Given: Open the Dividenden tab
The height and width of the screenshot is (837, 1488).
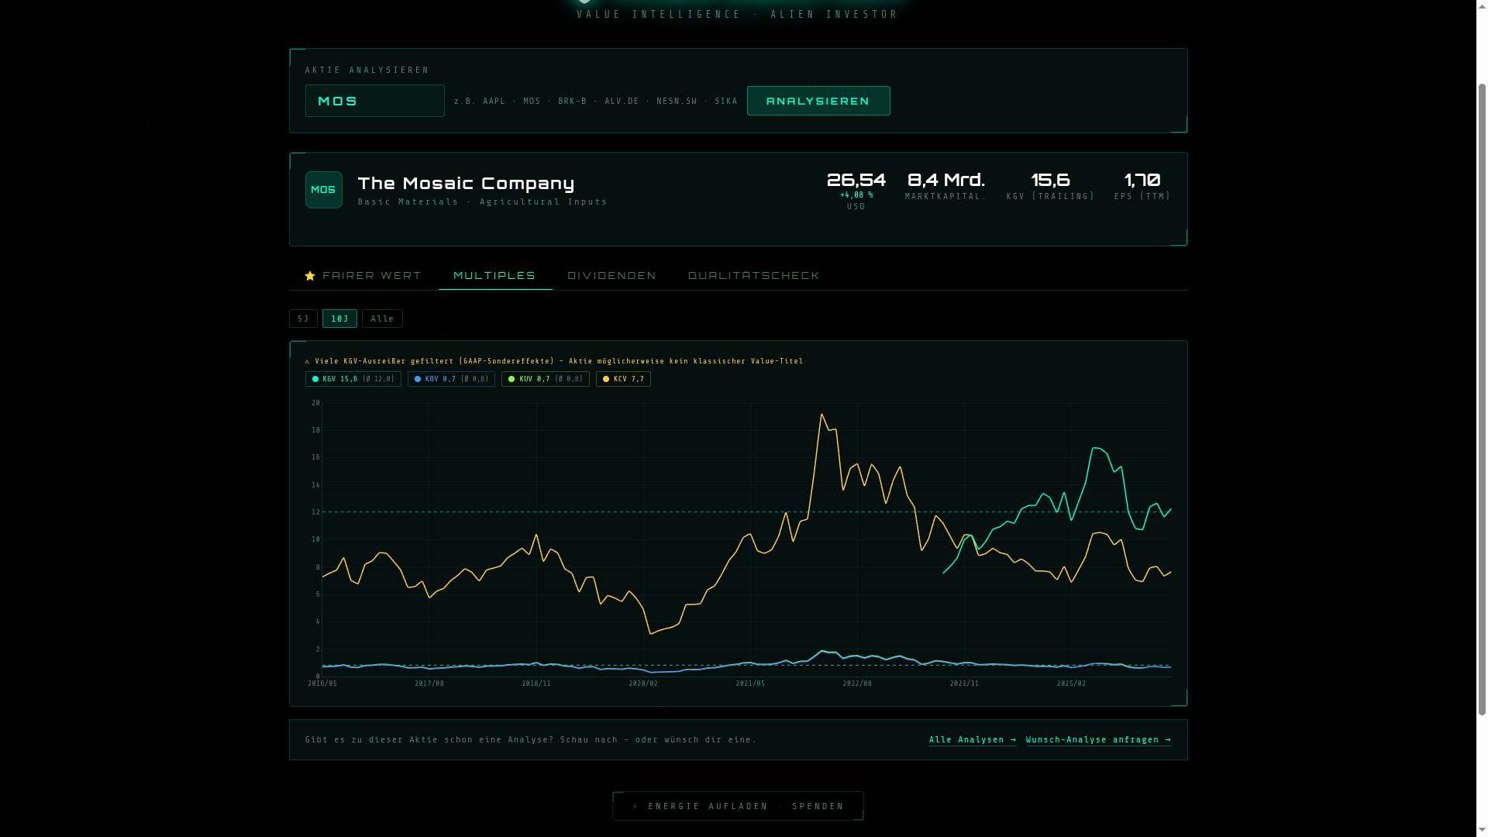Looking at the screenshot, I should point(611,276).
